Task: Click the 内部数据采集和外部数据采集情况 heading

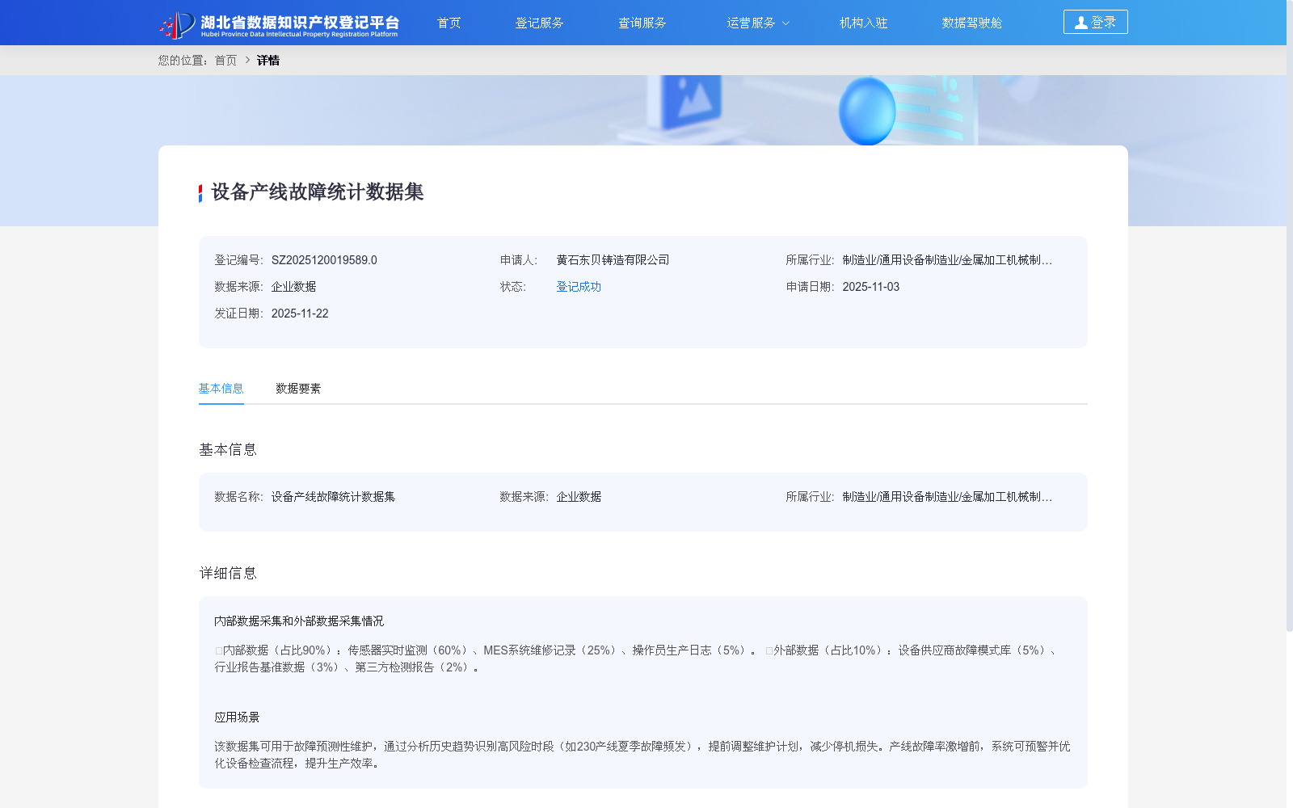Action: coord(299,621)
